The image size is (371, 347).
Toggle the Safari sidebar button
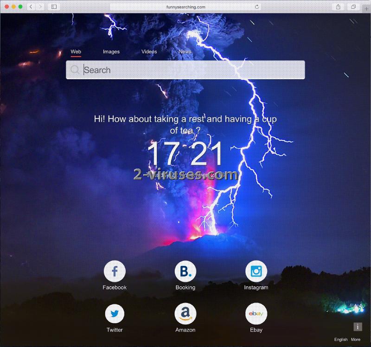[54, 7]
